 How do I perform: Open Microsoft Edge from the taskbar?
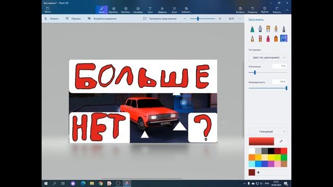tap(83, 183)
